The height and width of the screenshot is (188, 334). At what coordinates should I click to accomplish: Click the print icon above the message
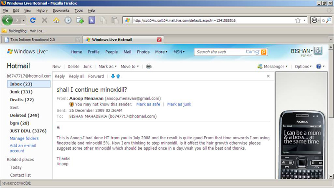(149, 67)
